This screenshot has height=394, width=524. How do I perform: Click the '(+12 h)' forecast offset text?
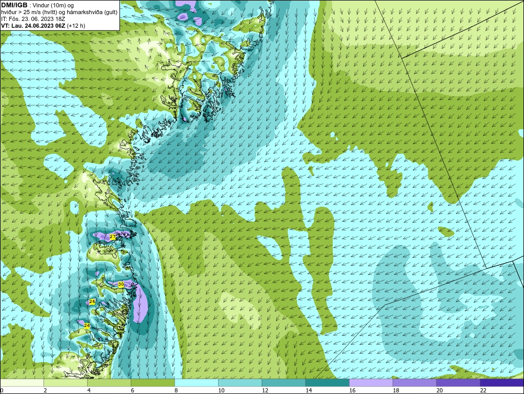click(x=76, y=26)
